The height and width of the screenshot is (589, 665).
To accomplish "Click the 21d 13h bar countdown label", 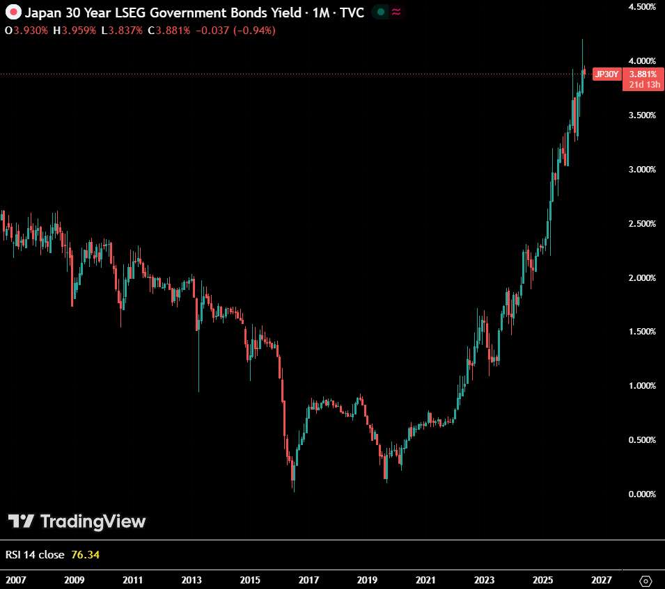I will pyautogui.click(x=645, y=85).
